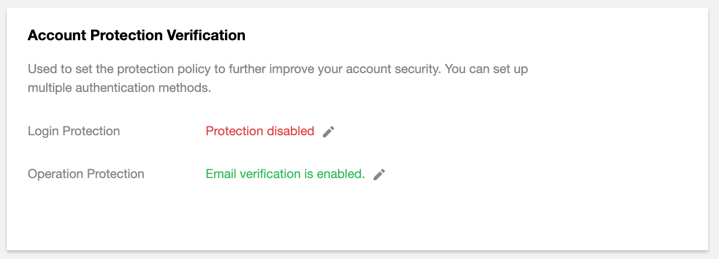Image resolution: width=719 pixels, height=259 pixels.
Task: Edit Login Protection using pencil icon
Action: [x=328, y=132]
